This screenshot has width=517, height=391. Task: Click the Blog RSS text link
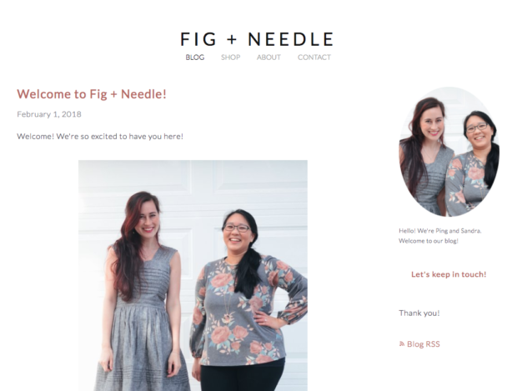click(x=424, y=344)
